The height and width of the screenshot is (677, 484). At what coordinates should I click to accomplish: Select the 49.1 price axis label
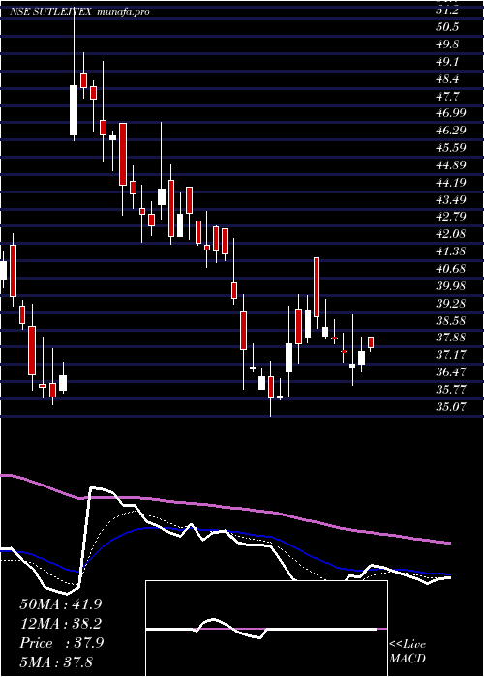(448, 61)
